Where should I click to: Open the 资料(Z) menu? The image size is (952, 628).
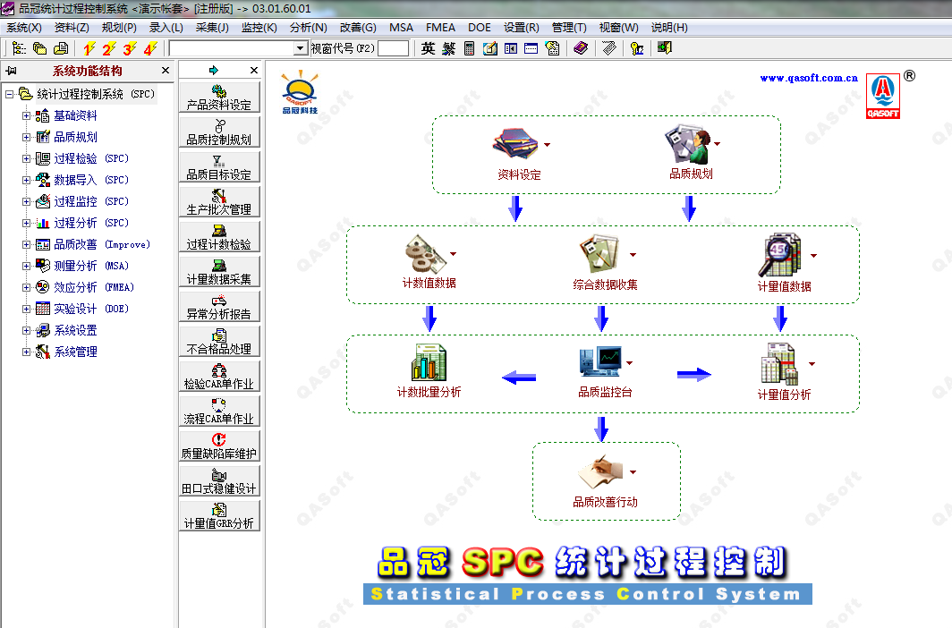coord(72,28)
